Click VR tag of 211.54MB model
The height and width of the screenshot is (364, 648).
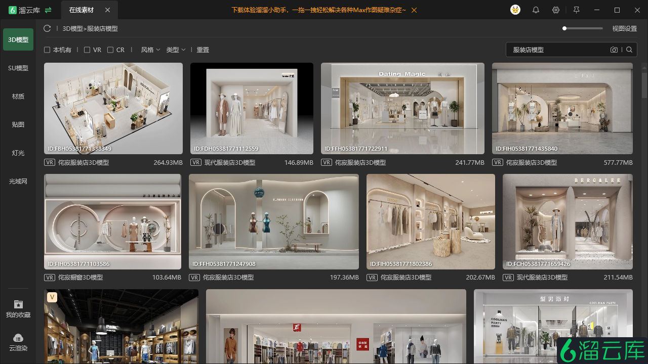(x=508, y=278)
